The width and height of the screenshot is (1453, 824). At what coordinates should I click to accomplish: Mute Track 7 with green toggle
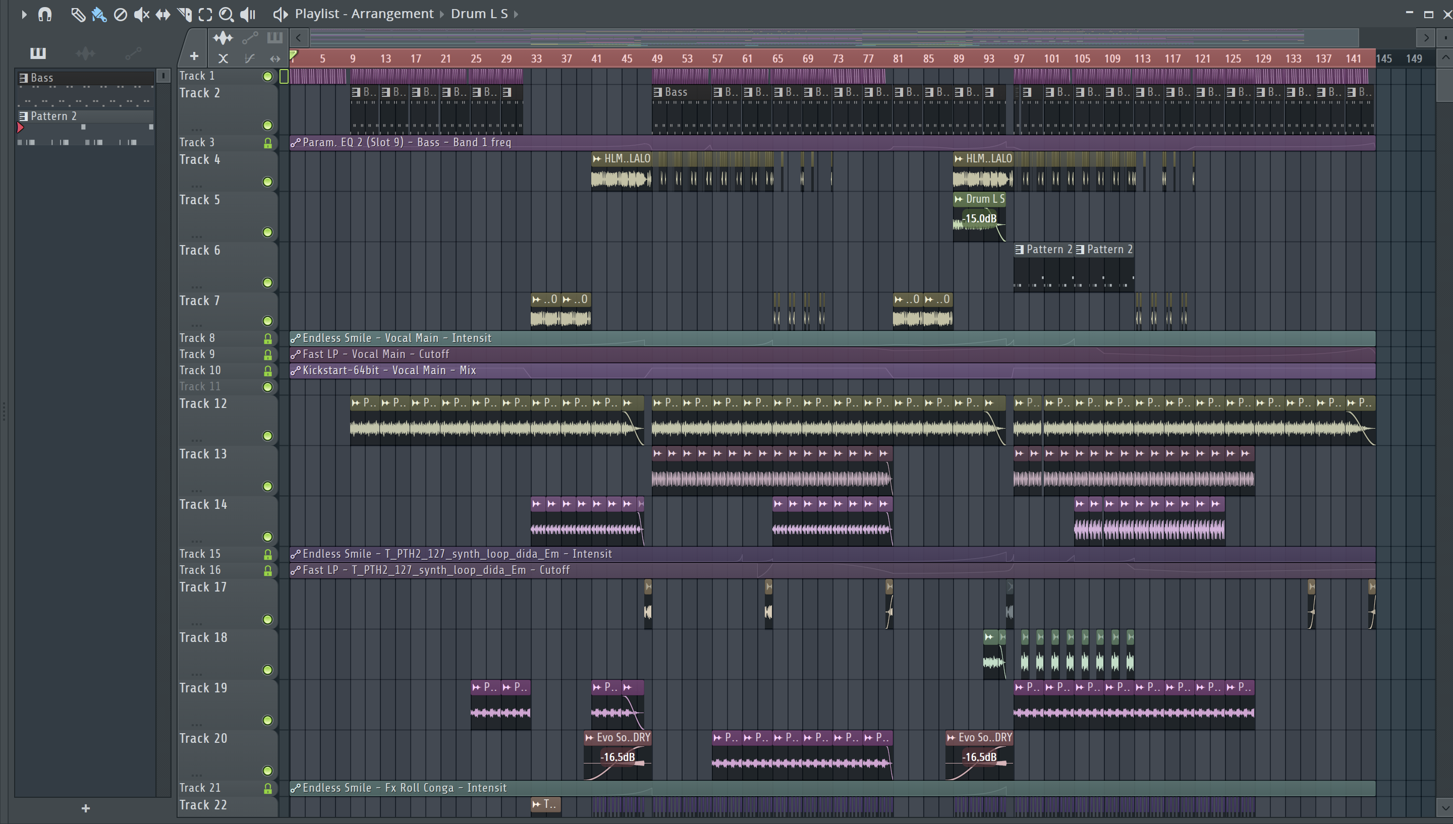click(268, 321)
